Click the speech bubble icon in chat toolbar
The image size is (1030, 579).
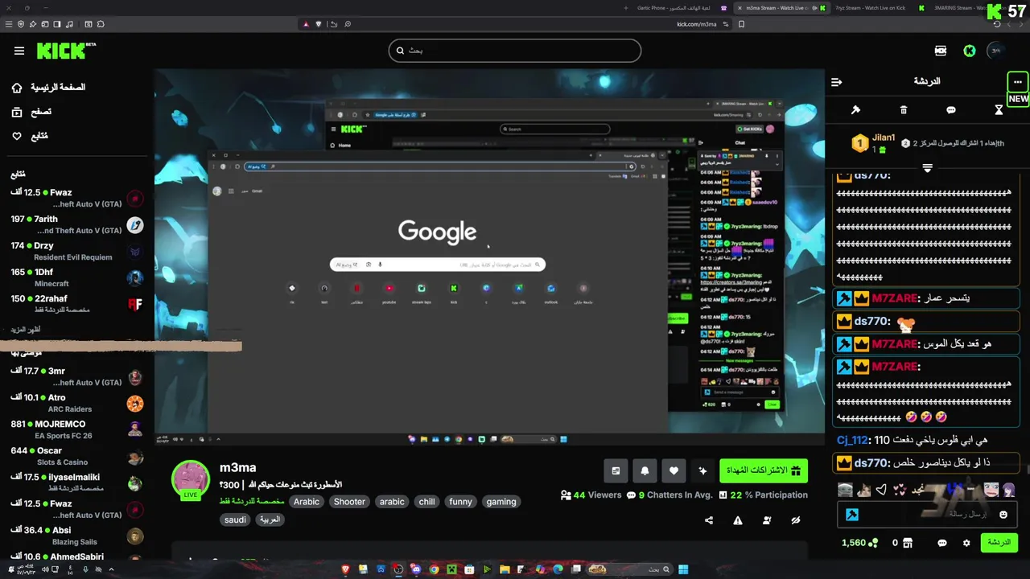coord(951,110)
